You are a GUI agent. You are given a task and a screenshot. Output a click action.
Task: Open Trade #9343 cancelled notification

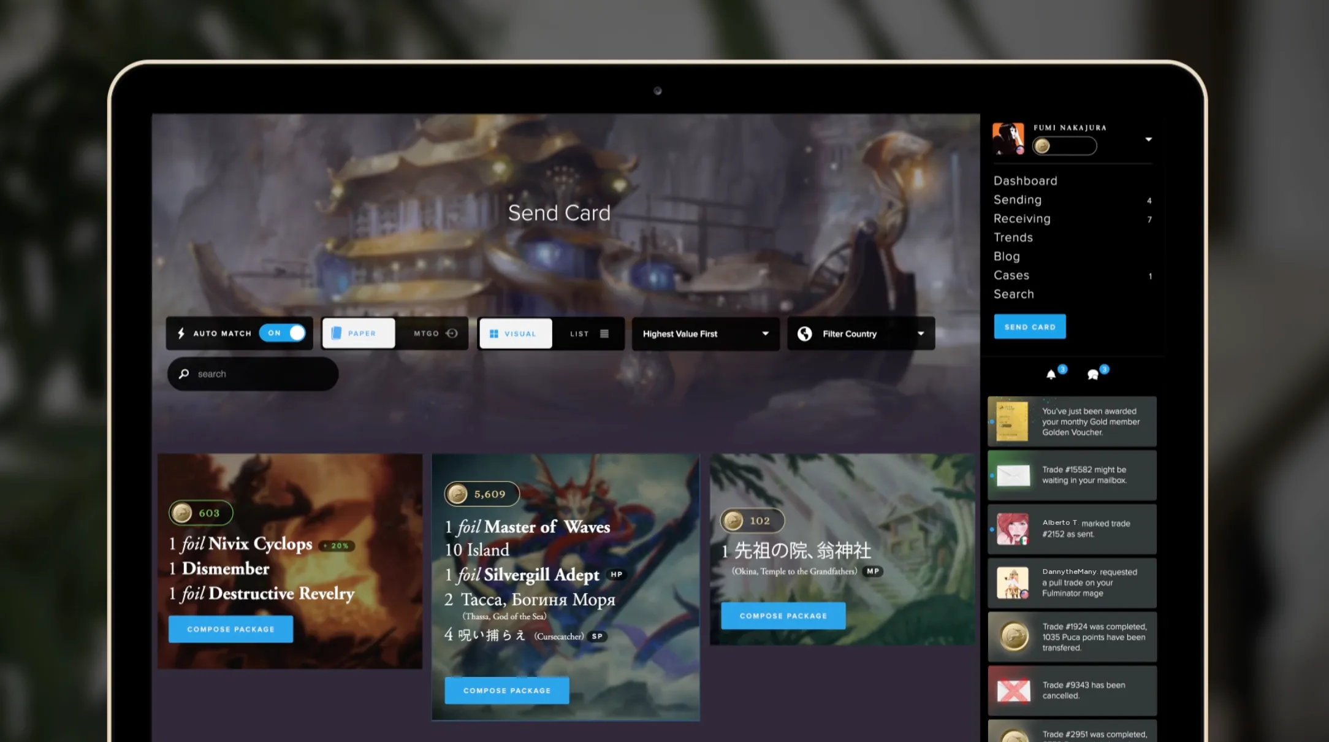click(x=1072, y=690)
